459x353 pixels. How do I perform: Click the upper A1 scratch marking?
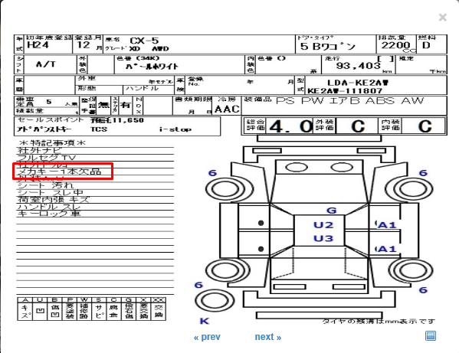[386, 225]
